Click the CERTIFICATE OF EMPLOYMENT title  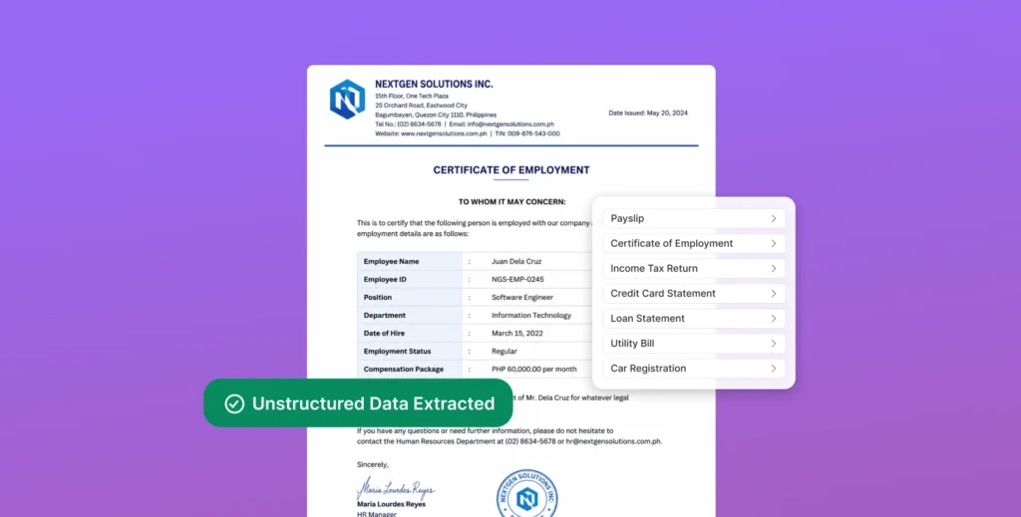tap(511, 169)
